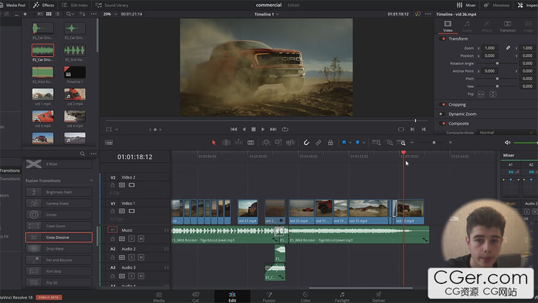Toggle the Mixer panel button
Screen dimensions: 538x303
click(466, 5)
